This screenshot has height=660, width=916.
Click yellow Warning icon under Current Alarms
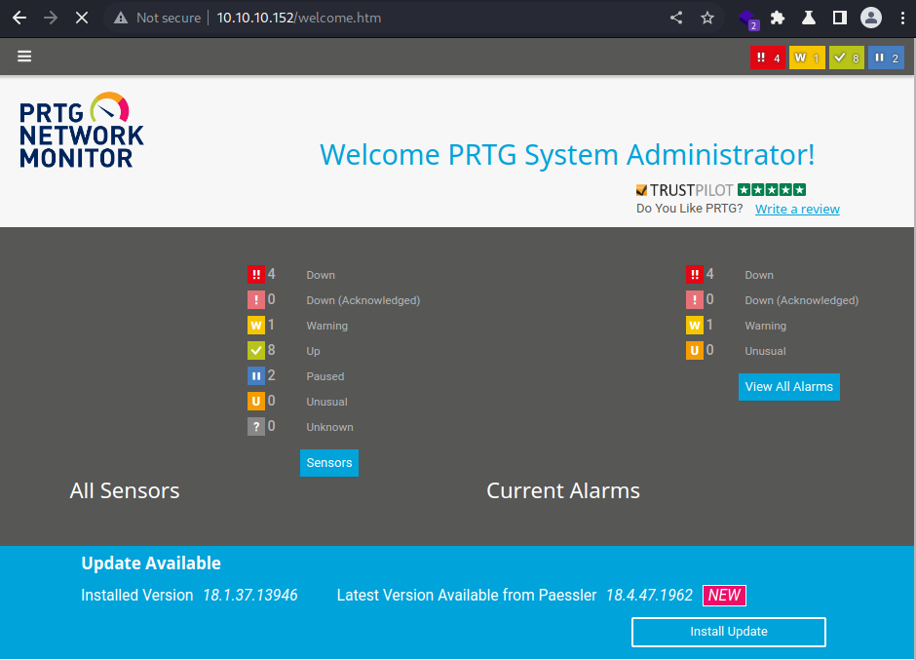pyautogui.click(x=694, y=325)
